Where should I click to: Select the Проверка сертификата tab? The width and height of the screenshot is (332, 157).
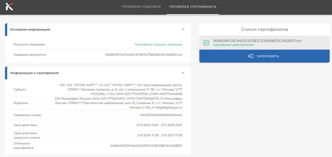193,7
